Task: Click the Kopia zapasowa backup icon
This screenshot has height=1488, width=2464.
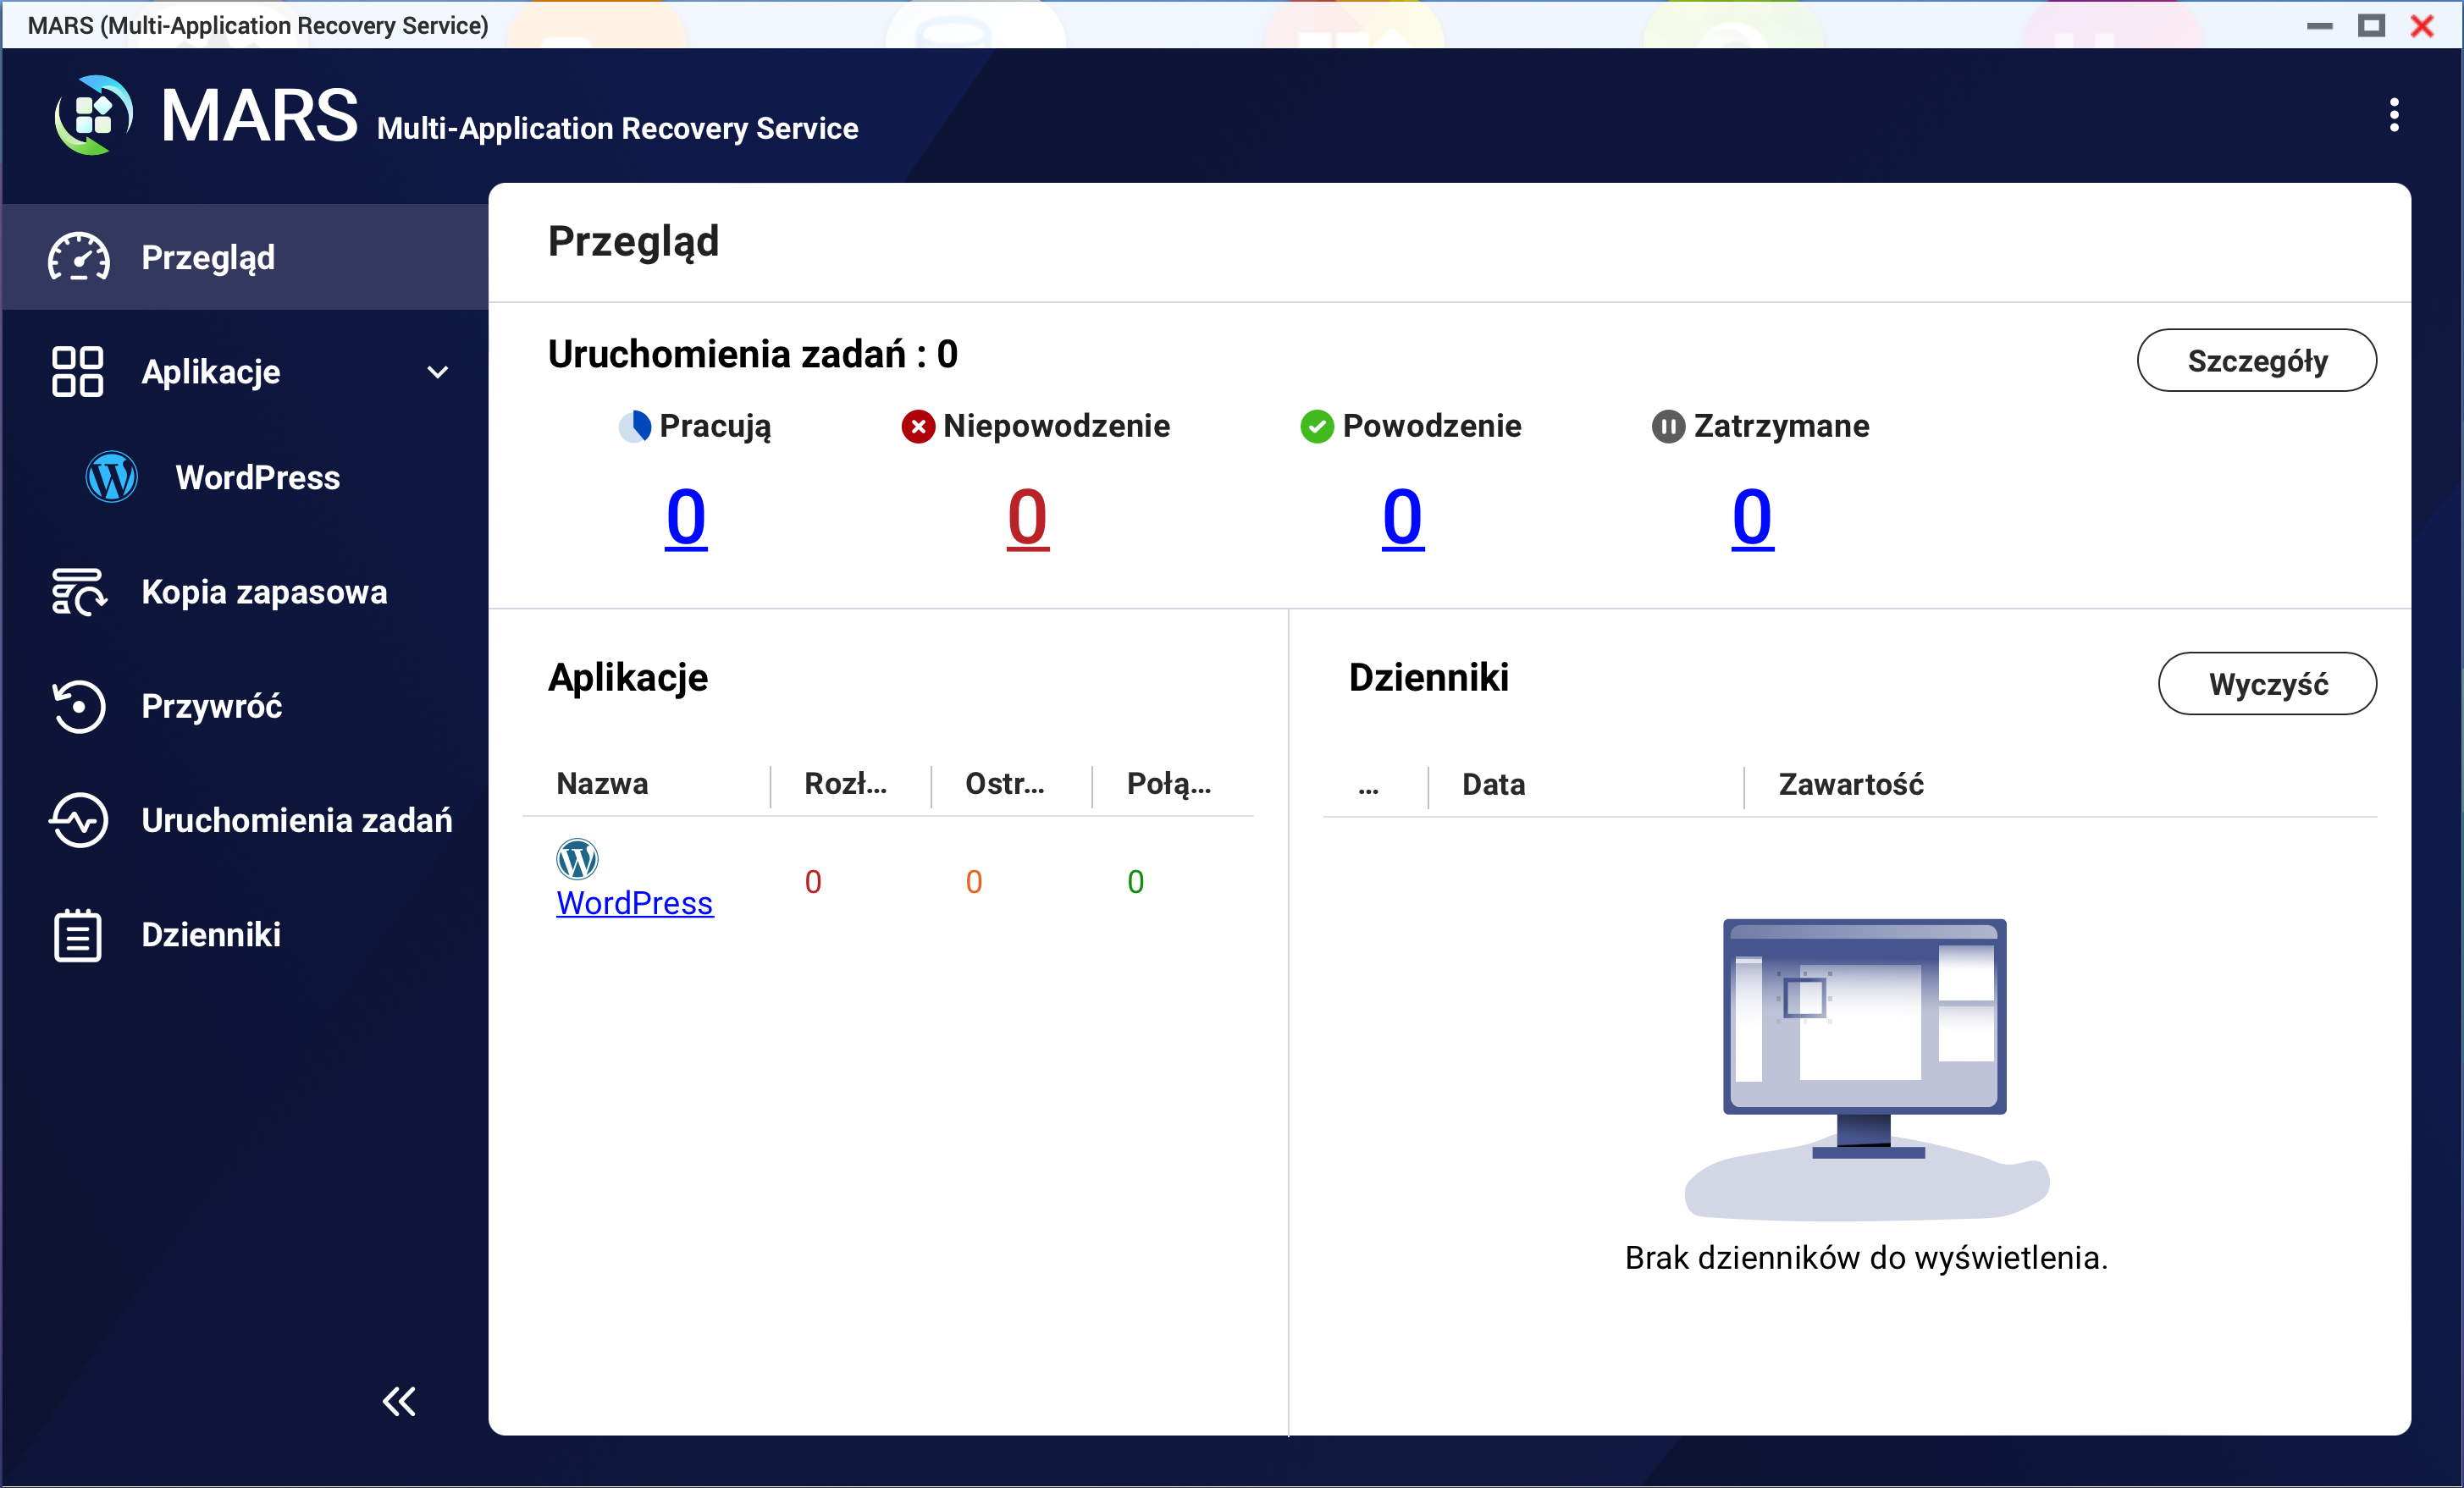Action: [x=77, y=592]
